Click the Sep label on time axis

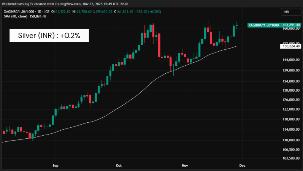coord(56,166)
